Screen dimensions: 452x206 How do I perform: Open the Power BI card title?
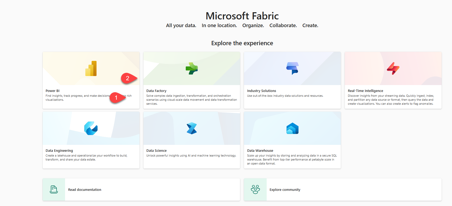53,91
